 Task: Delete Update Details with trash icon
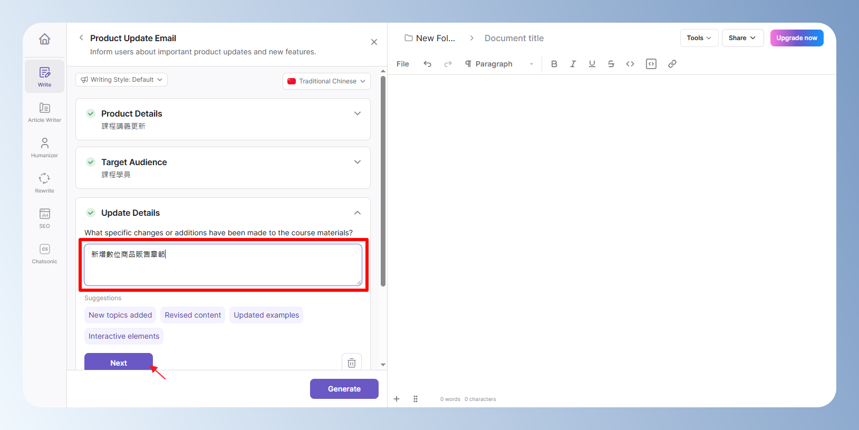(352, 362)
